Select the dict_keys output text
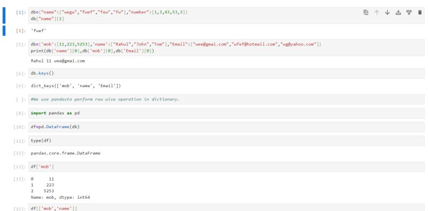The width and height of the screenshot is (428, 211). (x=76, y=86)
